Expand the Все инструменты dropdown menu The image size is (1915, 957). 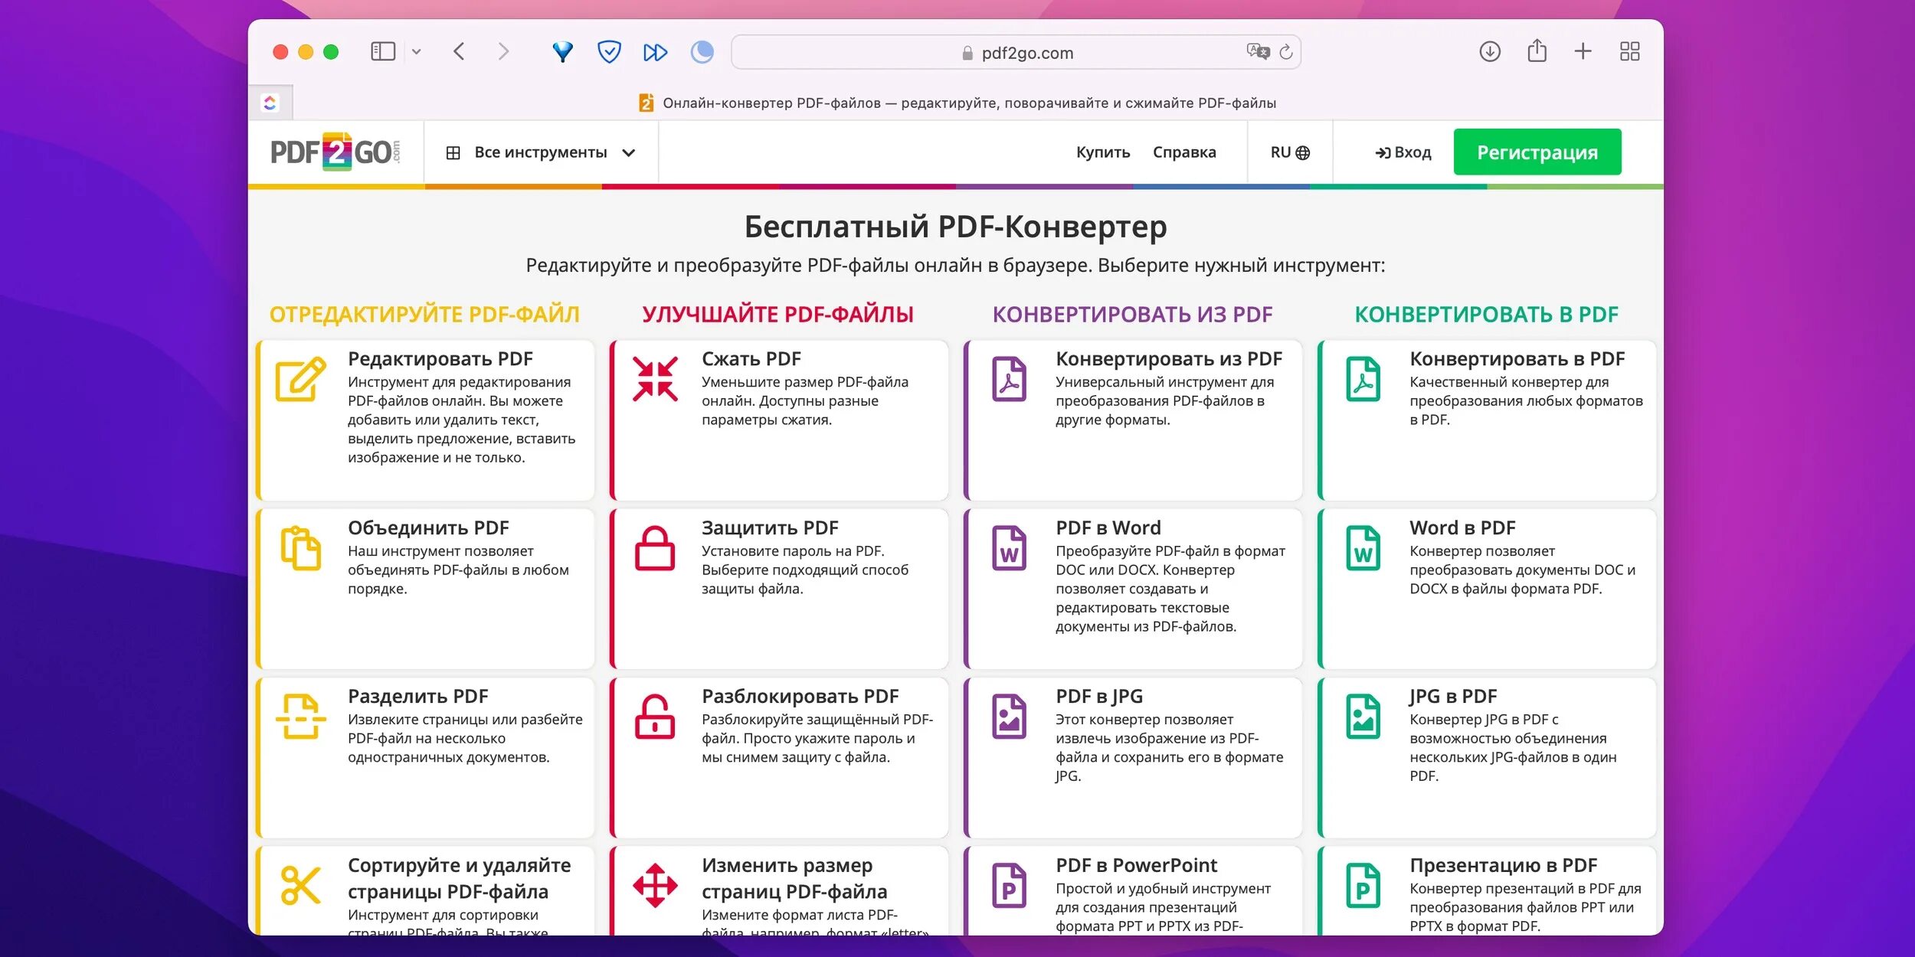pos(541,152)
